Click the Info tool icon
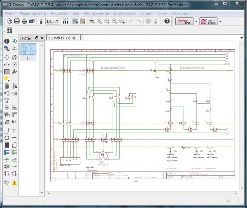This screenshot has height=208, width=247. pos(7,41)
